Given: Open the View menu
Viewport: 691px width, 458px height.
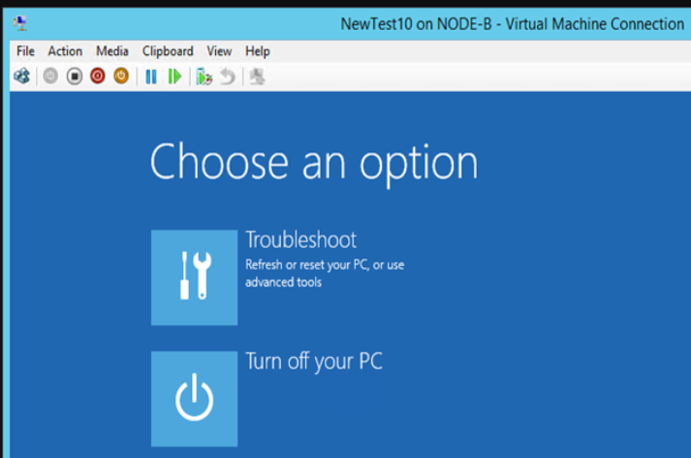Looking at the screenshot, I should 219,51.
